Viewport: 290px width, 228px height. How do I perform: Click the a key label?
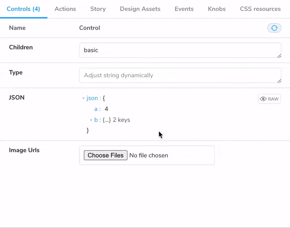coord(96,109)
